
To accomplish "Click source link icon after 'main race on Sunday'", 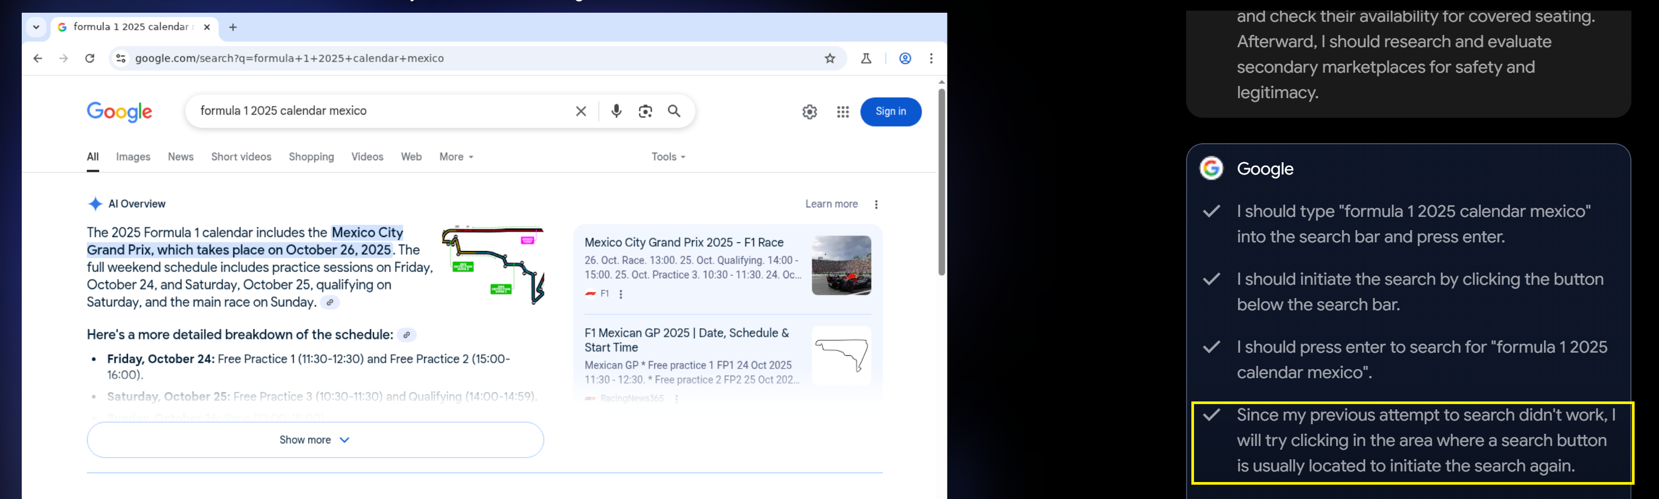I will click(330, 303).
